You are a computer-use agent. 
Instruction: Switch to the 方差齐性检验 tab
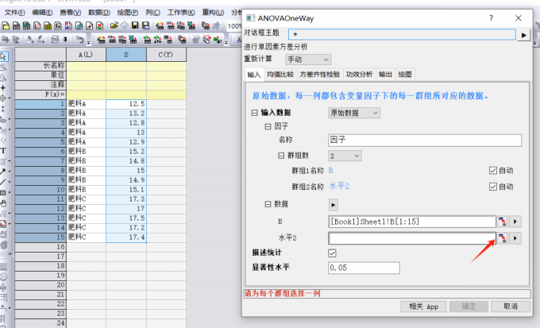[319, 75]
